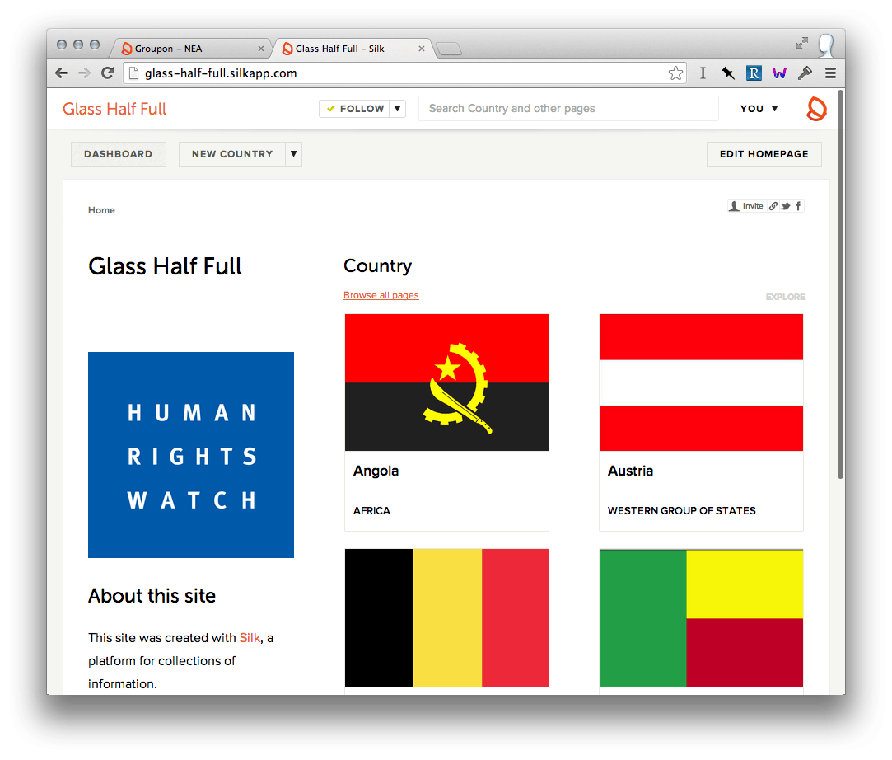Close the Glass Half Full – Silk tab
The width and height of the screenshot is (892, 760).
(x=422, y=49)
